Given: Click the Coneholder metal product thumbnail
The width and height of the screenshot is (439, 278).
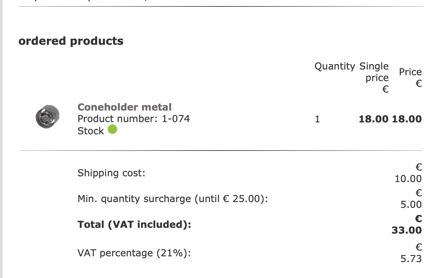Looking at the screenshot, I should pyautogui.click(x=47, y=116).
